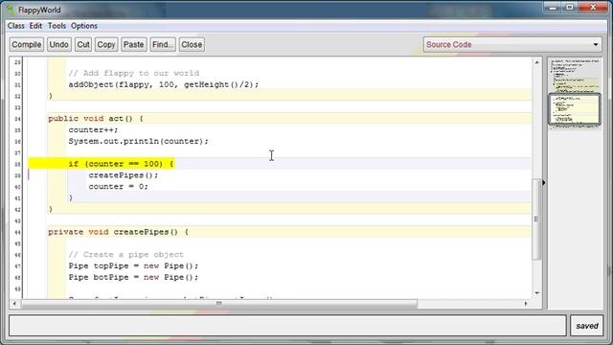The width and height of the screenshot is (613, 345).
Task: Click the 'counter++;' line
Action: [x=93, y=130]
